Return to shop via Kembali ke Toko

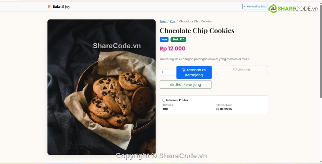coord(255,6)
